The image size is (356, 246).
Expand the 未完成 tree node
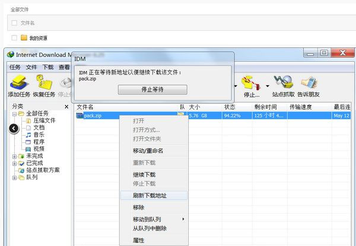(14, 156)
